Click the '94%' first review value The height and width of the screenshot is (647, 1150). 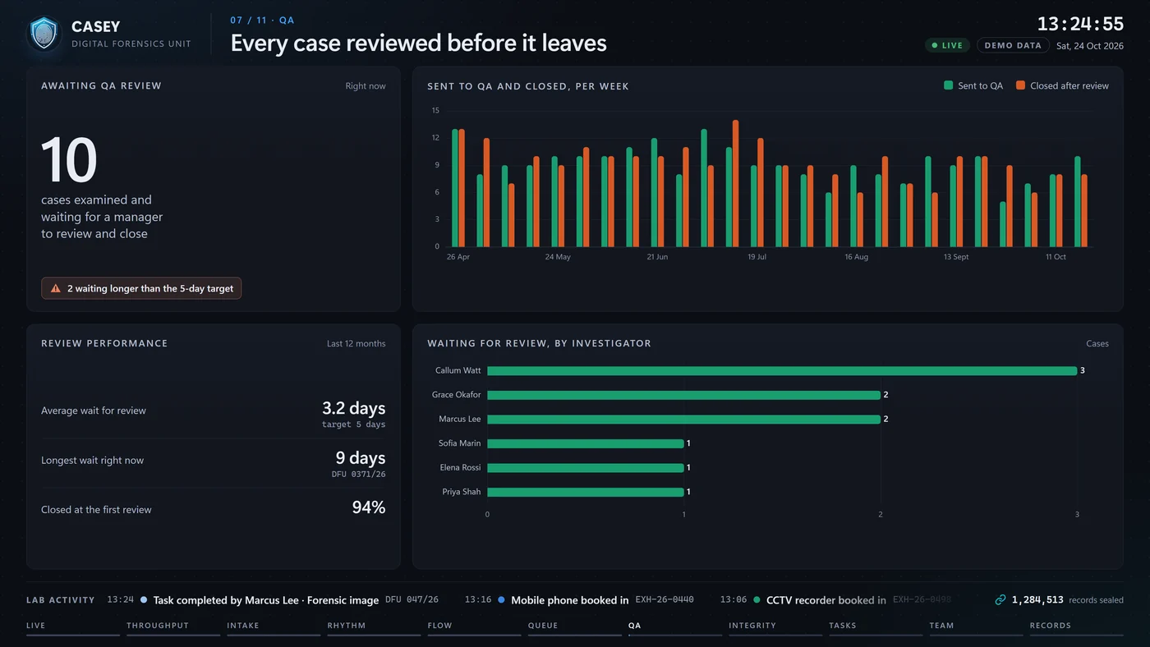[369, 507]
